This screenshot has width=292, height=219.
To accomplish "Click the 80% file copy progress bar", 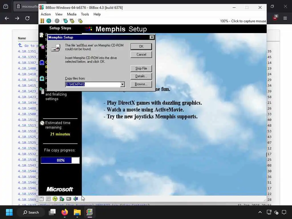I will tap(60, 160).
